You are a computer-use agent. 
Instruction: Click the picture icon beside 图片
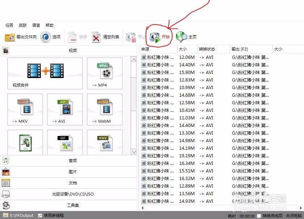(x=6, y=172)
